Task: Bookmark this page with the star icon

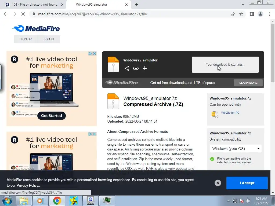Action: point(241,14)
